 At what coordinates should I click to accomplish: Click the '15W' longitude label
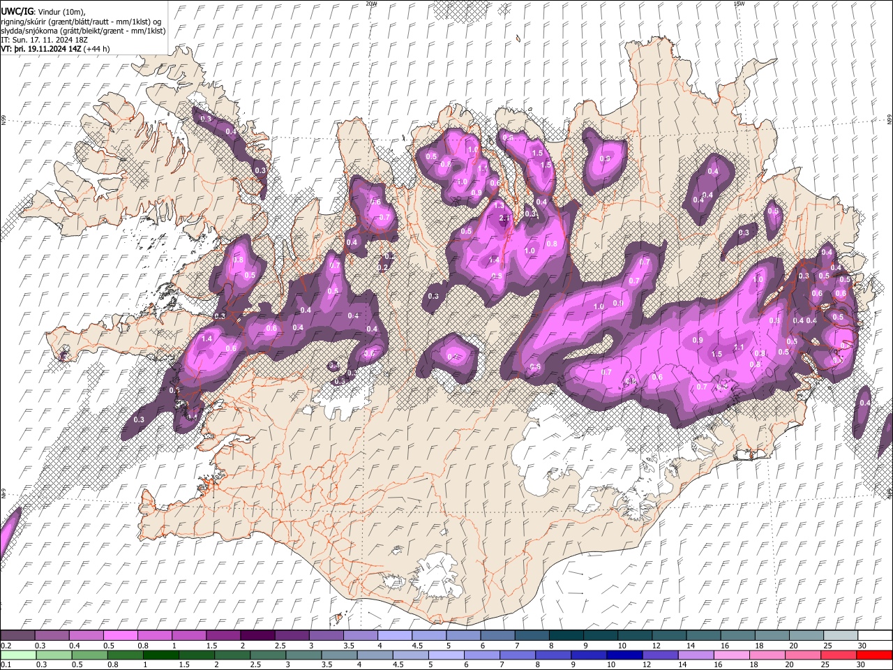pos(739,3)
